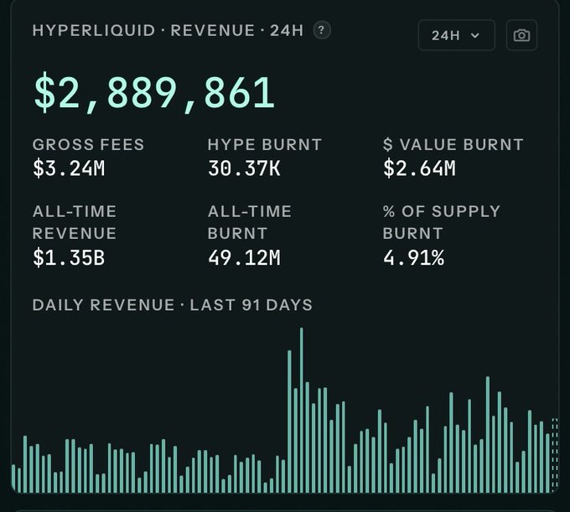Click the All-Time Burnt value 49.12M

point(244,257)
